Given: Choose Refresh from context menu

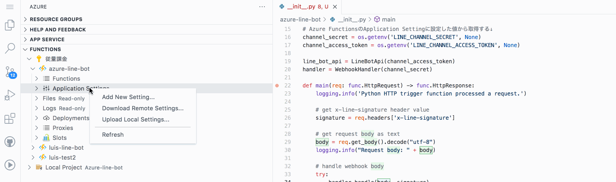Looking at the screenshot, I should coord(113,134).
